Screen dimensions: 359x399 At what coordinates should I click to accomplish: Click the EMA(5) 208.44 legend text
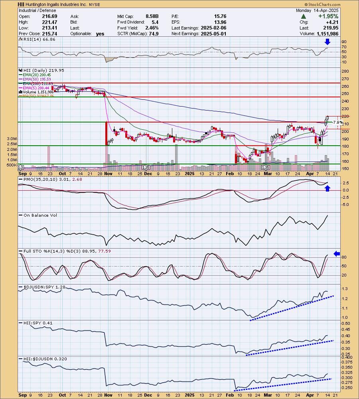coord(36,88)
